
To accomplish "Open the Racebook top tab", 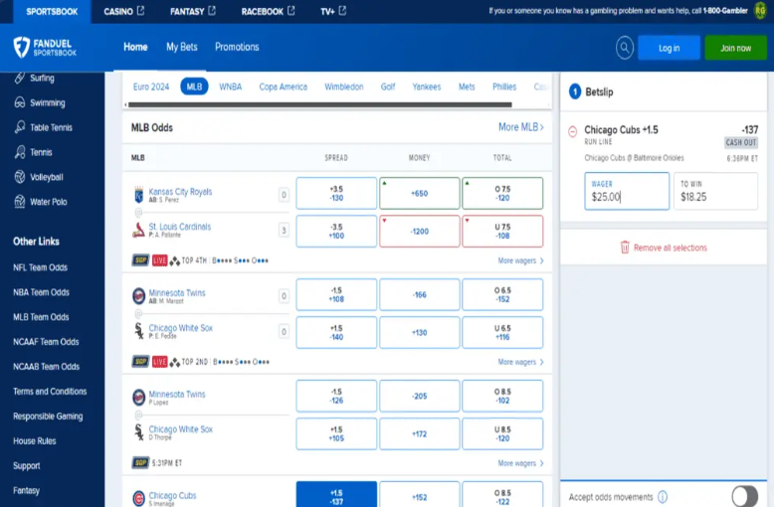I will coord(268,11).
